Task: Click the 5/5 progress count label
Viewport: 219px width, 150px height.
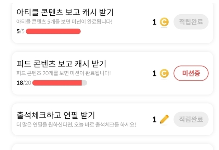Action: pyautogui.click(x=21, y=31)
